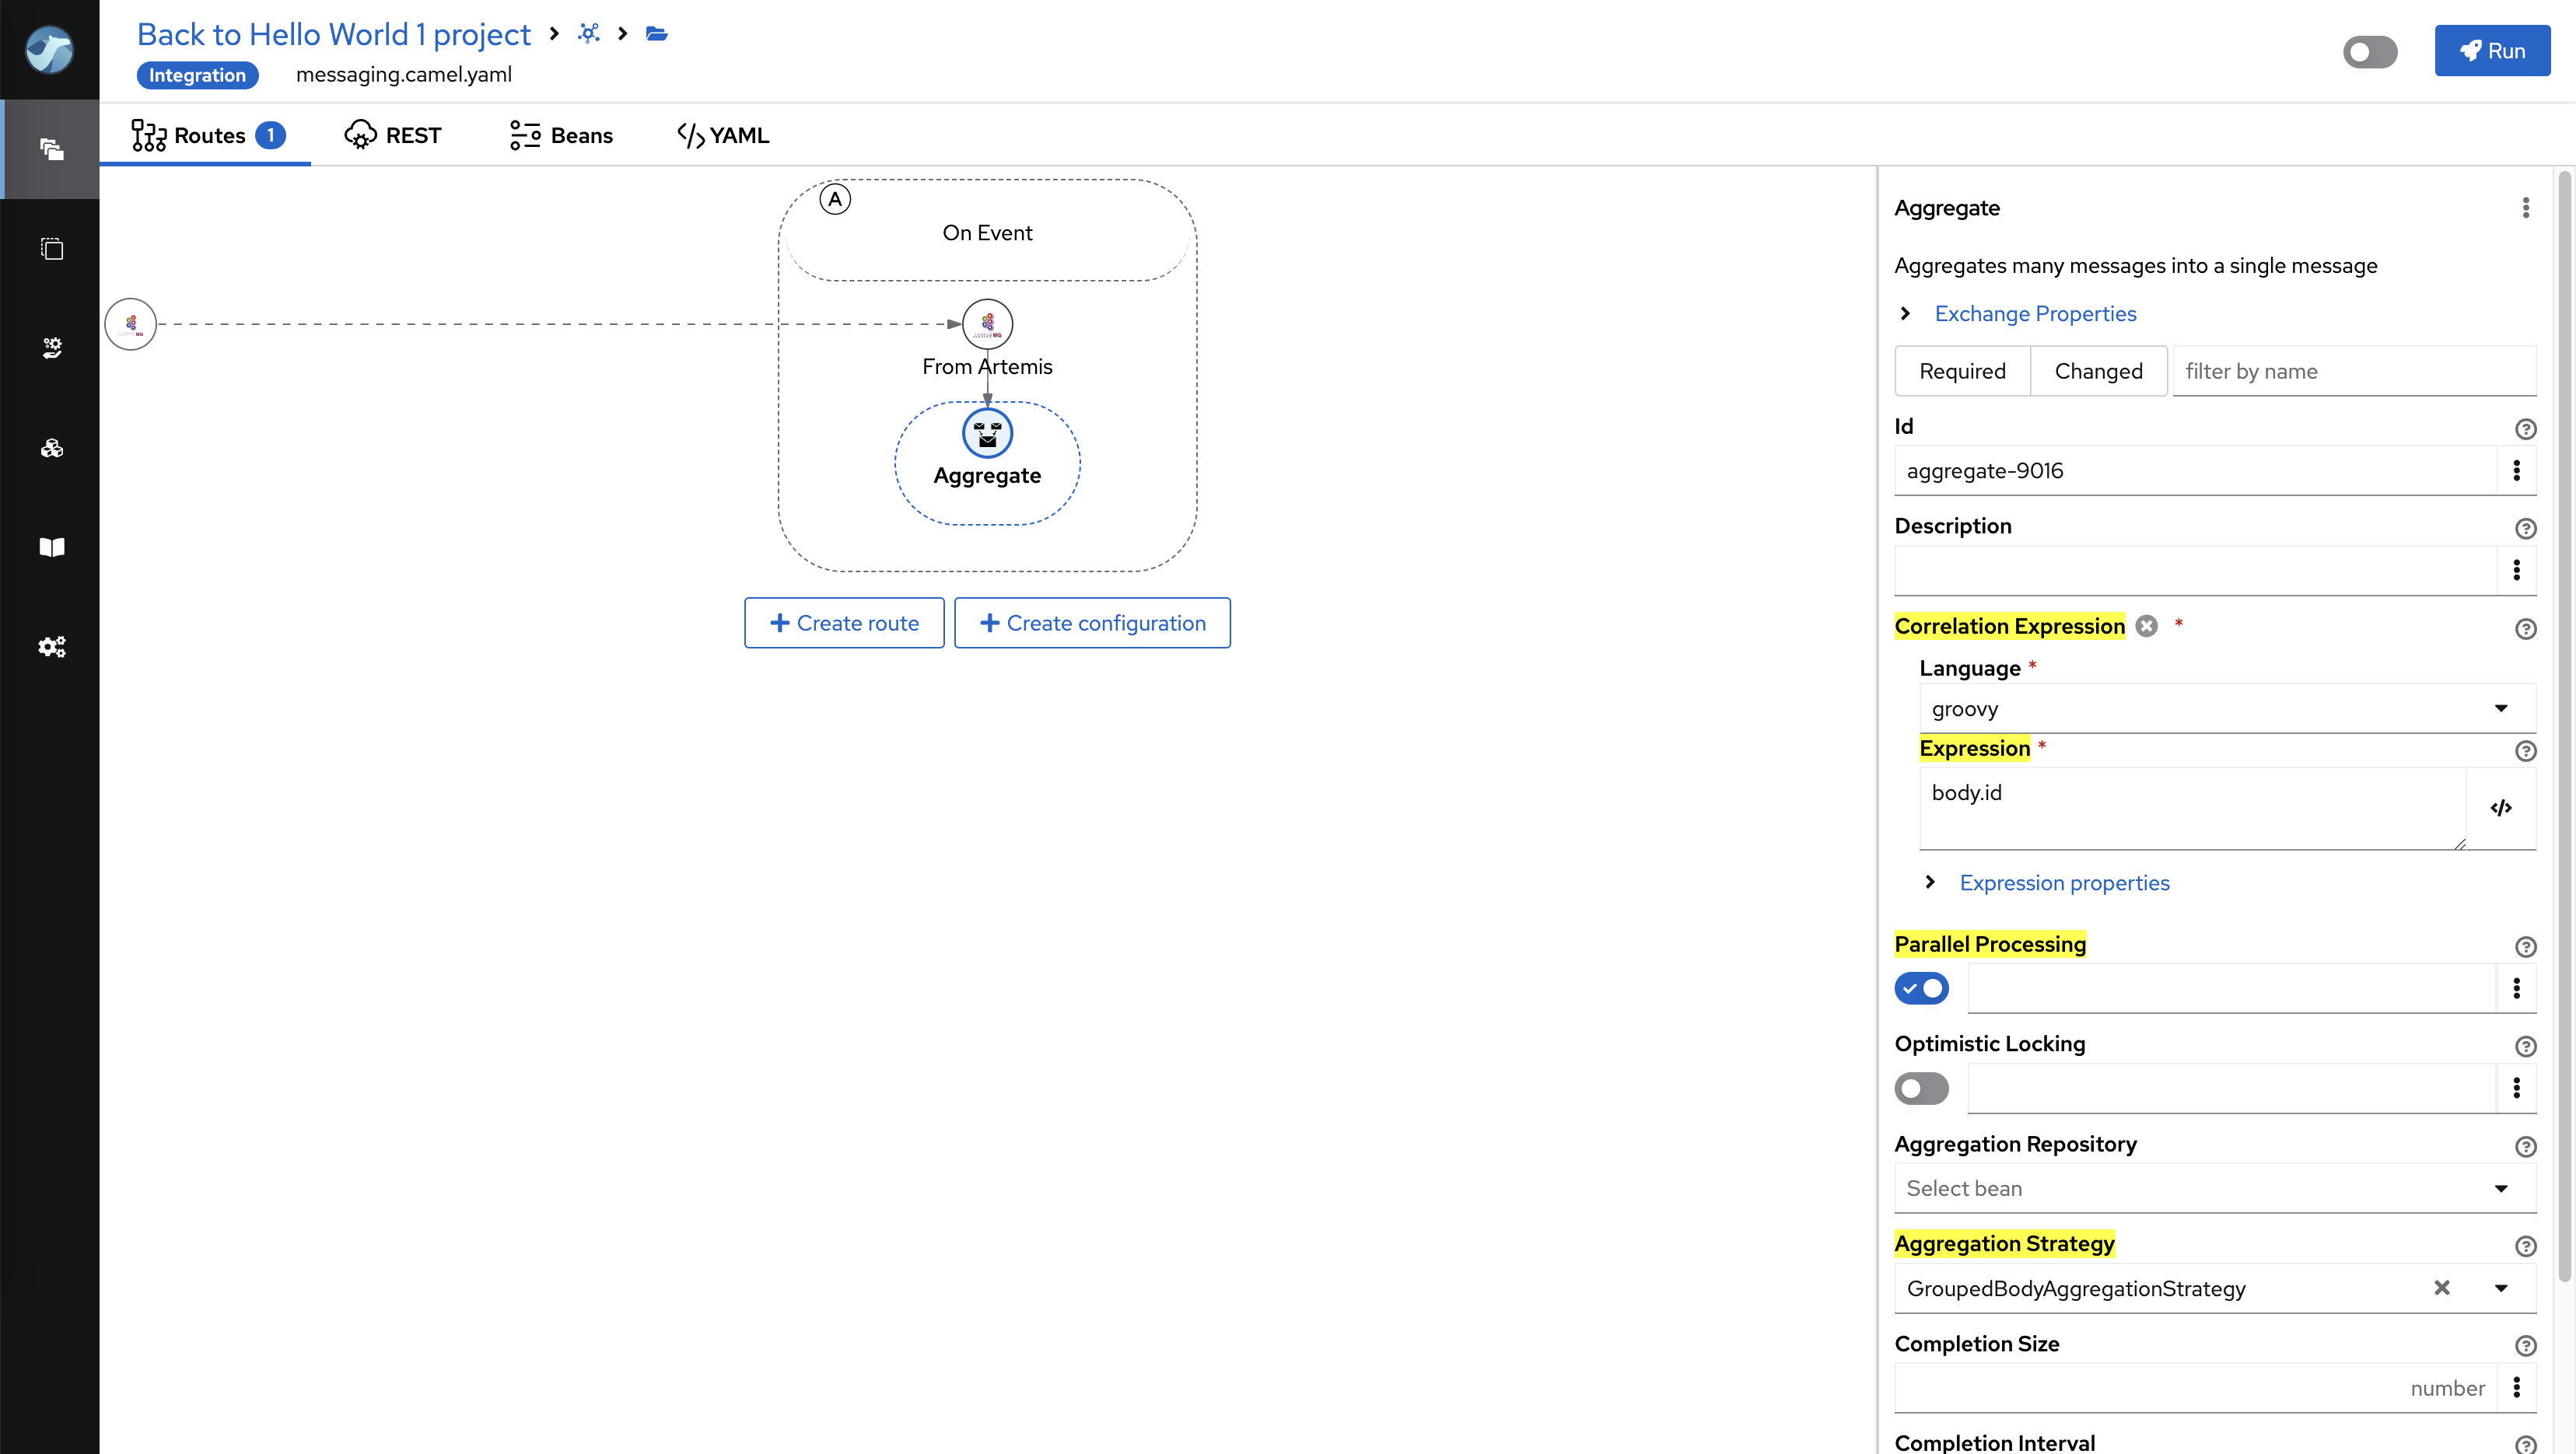Open the kebab menu beside the Aggregate title
Viewport: 2576px width, 1454px height.
click(2525, 208)
